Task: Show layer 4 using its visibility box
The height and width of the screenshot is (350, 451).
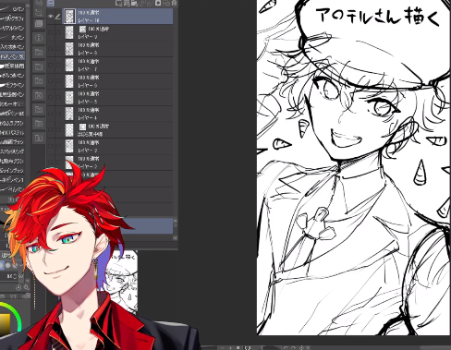Action: [51, 114]
